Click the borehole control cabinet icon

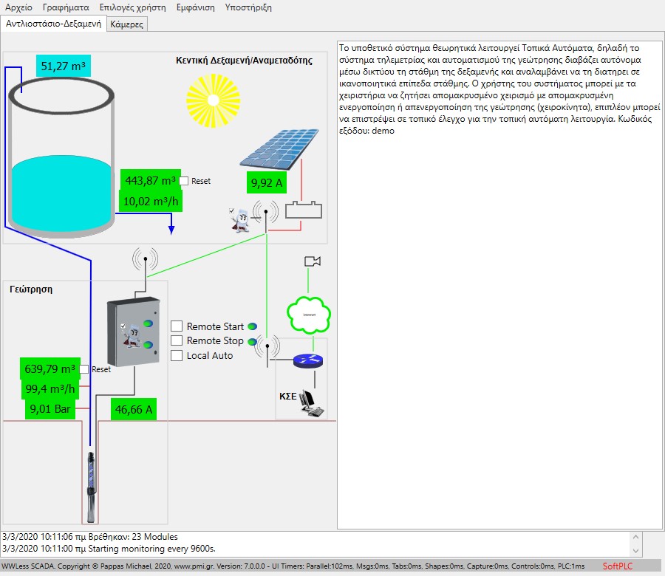tap(133, 334)
